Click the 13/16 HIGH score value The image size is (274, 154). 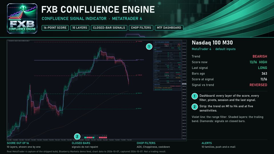coord(258,62)
